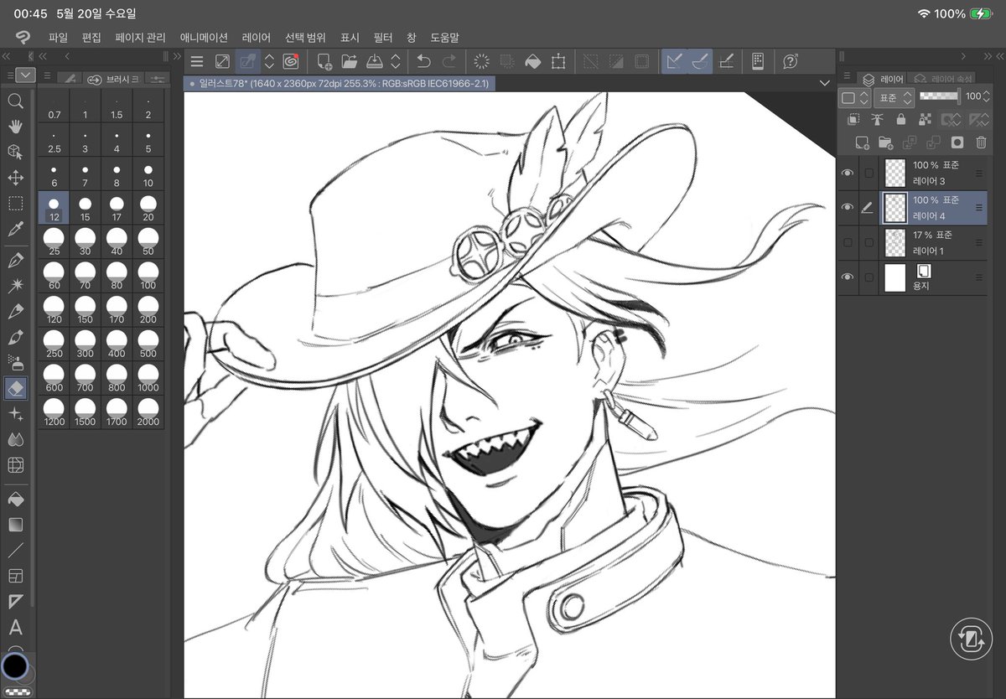Delete layer with trash icon
This screenshot has height=699, width=1006.
coord(981,142)
